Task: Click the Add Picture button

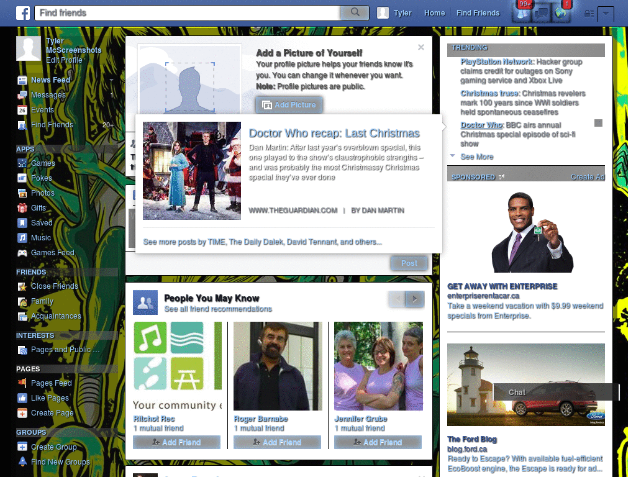Action: [x=289, y=105]
